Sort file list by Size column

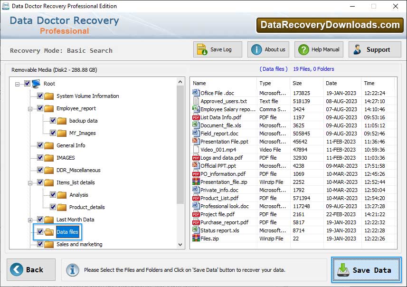coord(306,83)
